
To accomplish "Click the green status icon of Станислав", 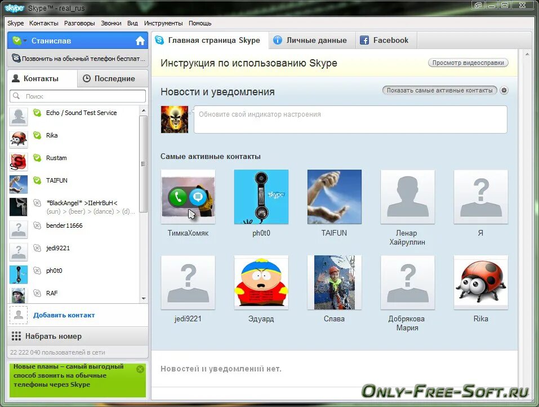I will coord(17,41).
